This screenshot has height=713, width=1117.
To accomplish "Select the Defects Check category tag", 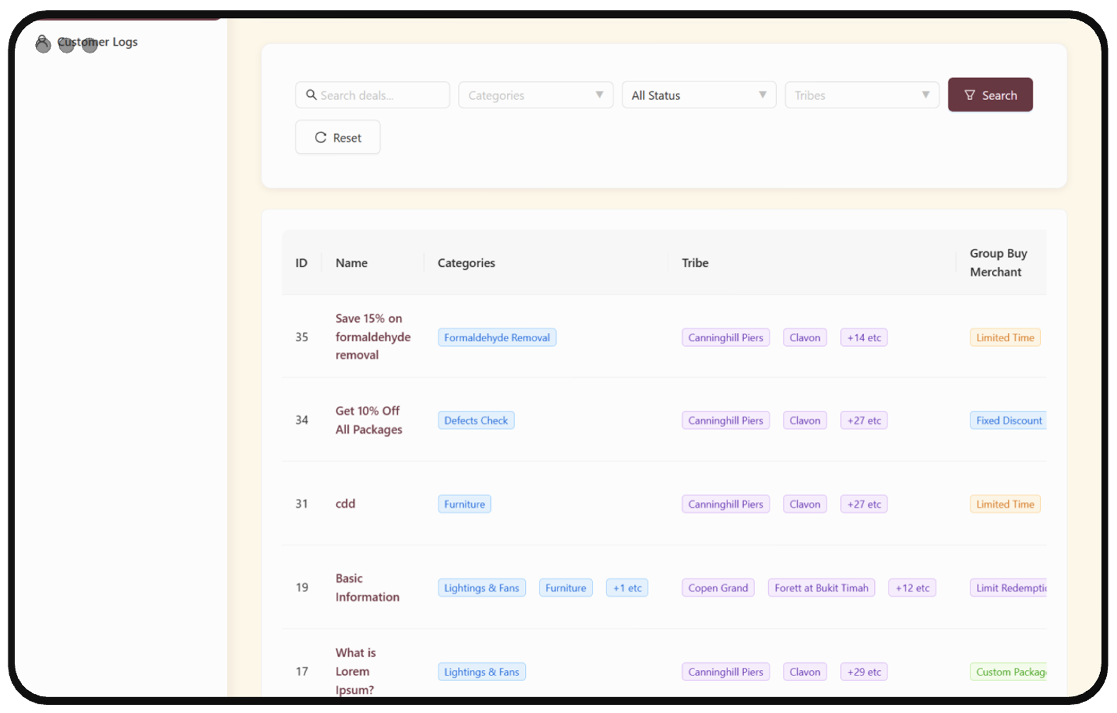I will click(476, 420).
